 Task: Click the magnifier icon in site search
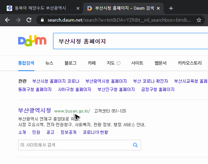point(135,145)
